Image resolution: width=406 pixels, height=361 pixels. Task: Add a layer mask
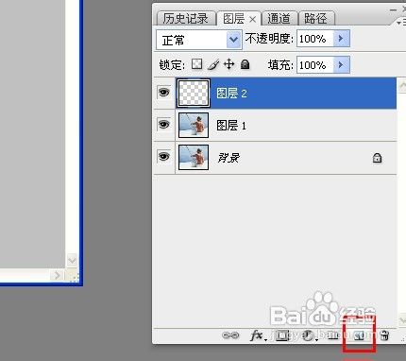tap(282, 335)
